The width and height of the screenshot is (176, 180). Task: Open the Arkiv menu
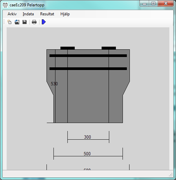(x=12, y=14)
